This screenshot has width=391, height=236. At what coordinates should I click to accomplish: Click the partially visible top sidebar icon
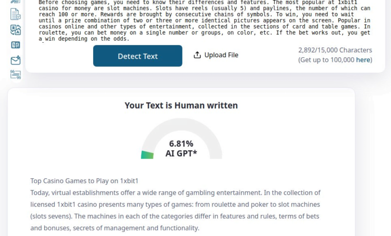tap(16, 2)
